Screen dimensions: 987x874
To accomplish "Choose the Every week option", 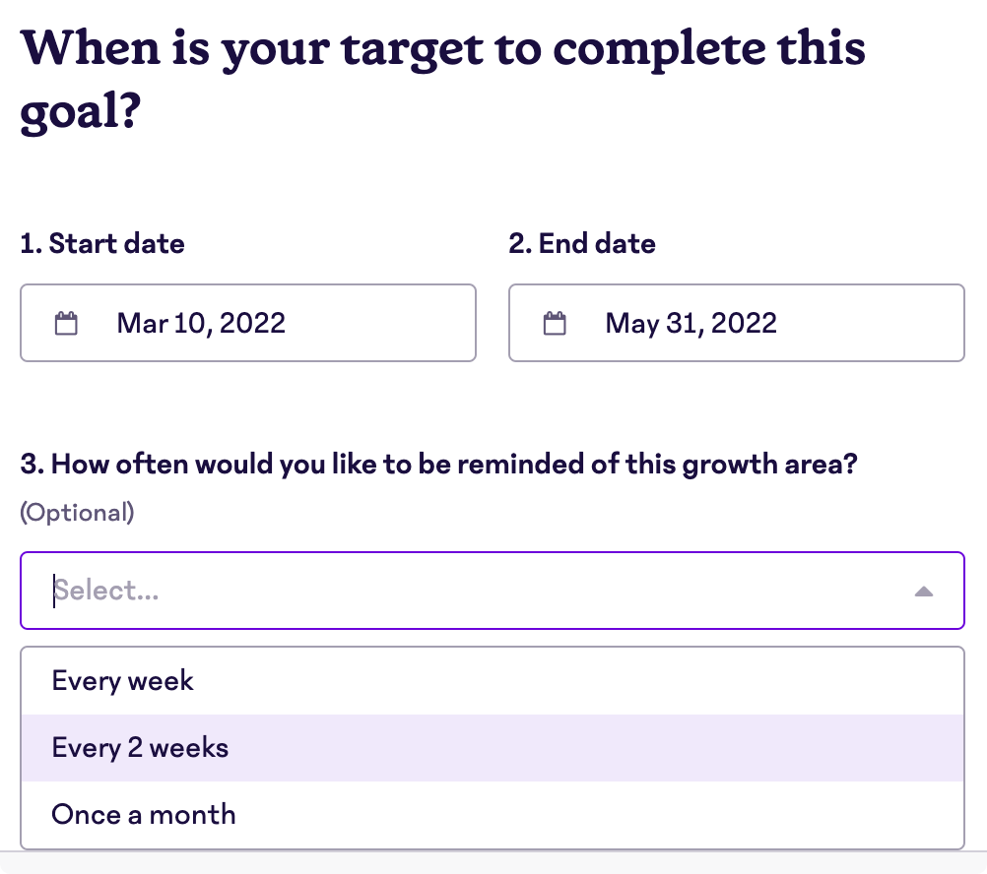I will [493, 681].
